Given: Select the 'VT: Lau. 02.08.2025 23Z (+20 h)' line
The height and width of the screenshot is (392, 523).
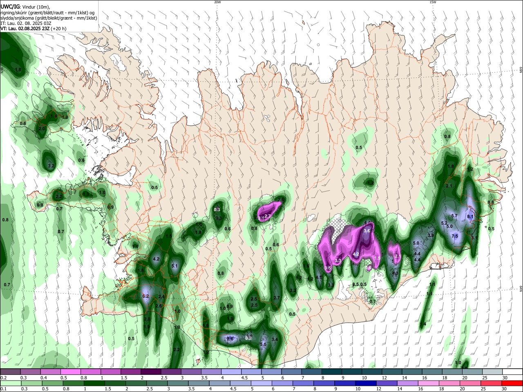Looking at the screenshot, I should pyautogui.click(x=34, y=29).
